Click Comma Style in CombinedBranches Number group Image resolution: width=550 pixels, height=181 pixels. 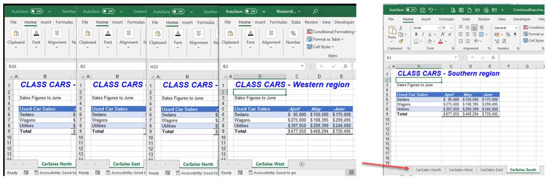(515, 34)
